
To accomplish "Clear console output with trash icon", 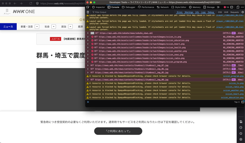I will pos(88,12).
